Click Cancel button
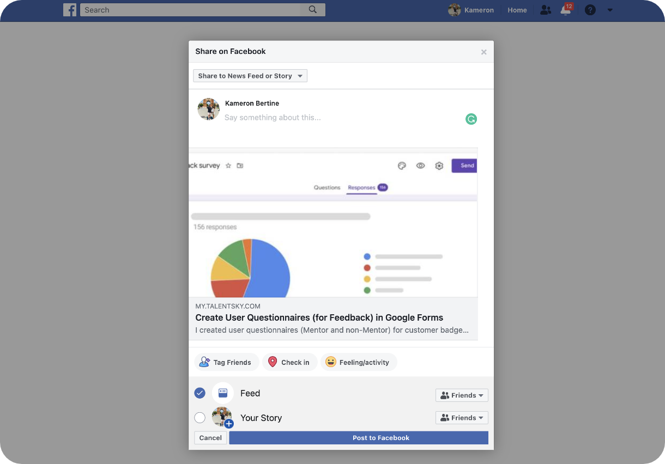665x464 pixels. click(x=210, y=438)
